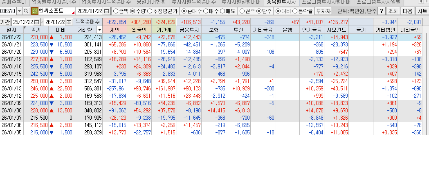Click the question mark help button
The width and height of the screenshot is (429, 182).
coord(381,11)
